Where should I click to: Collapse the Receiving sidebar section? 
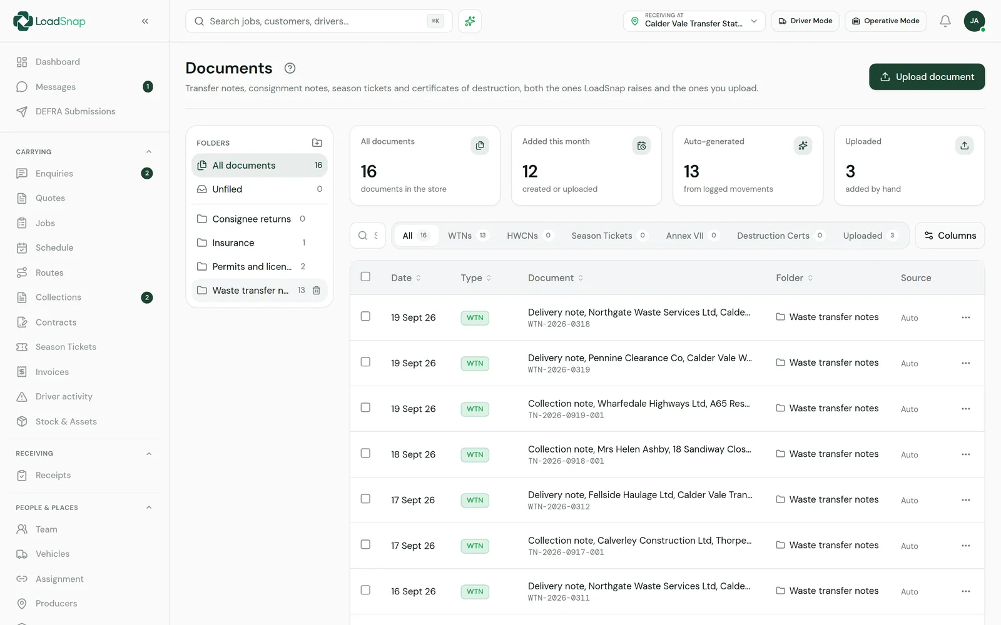click(149, 454)
